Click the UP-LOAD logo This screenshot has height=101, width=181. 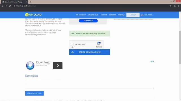(x=33, y=15)
